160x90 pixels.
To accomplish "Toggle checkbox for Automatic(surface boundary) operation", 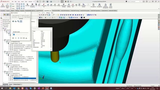I will click(10, 45).
